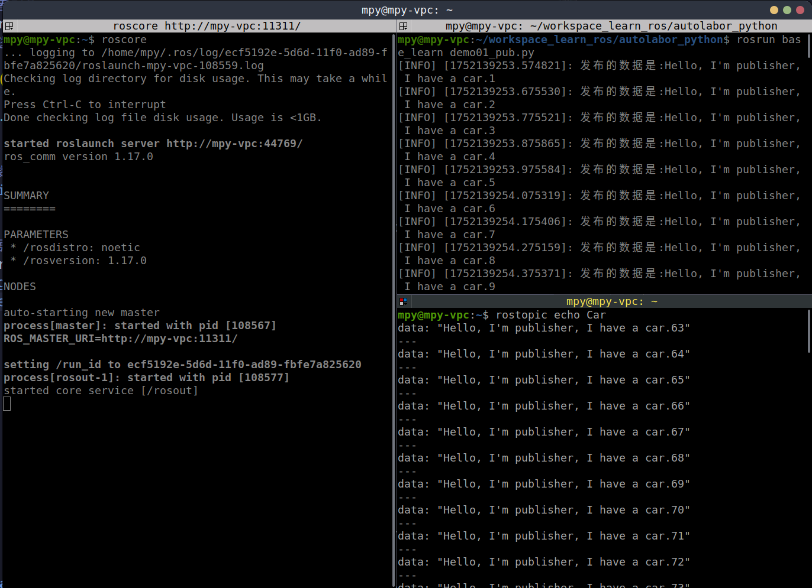Click group icon of autolabor_python pane
This screenshot has width=812, height=588.
coord(404,26)
